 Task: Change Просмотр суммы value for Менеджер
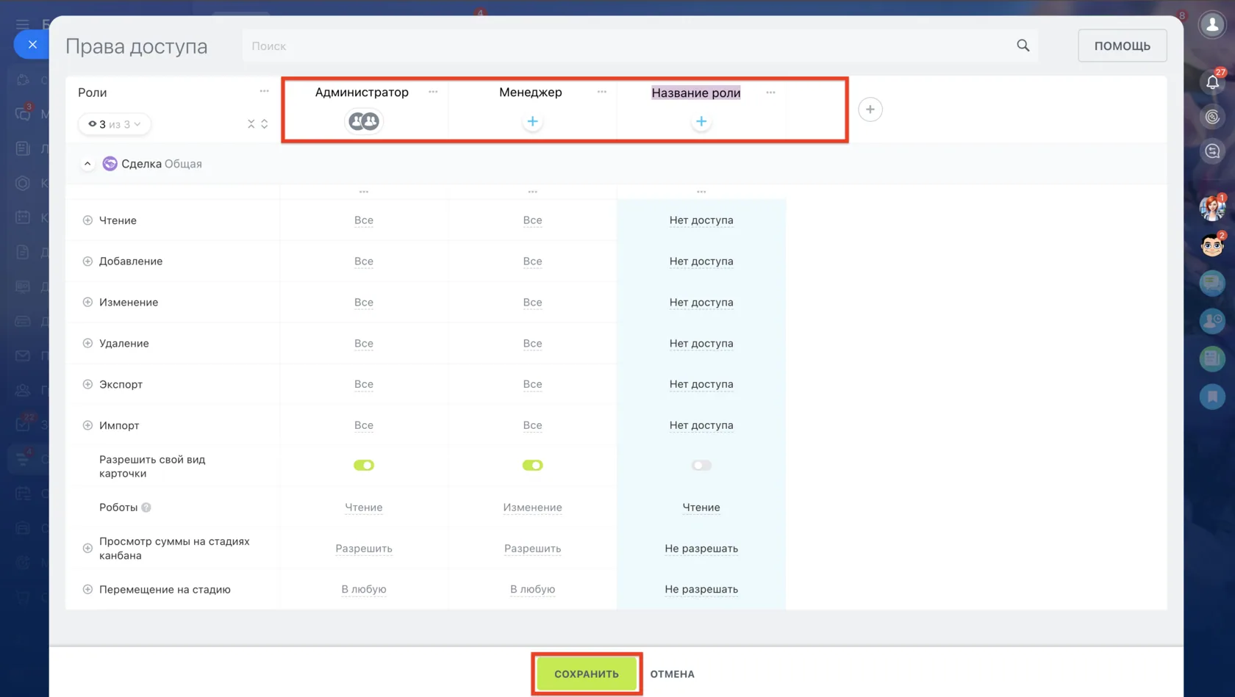point(532,549)
